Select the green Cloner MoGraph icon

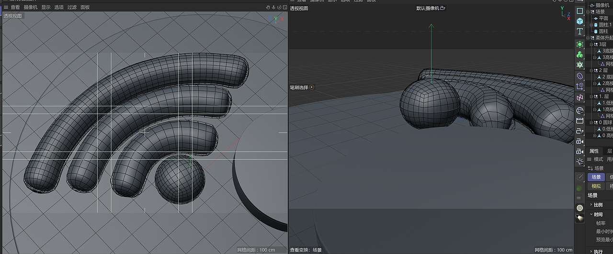click(580, 55)
